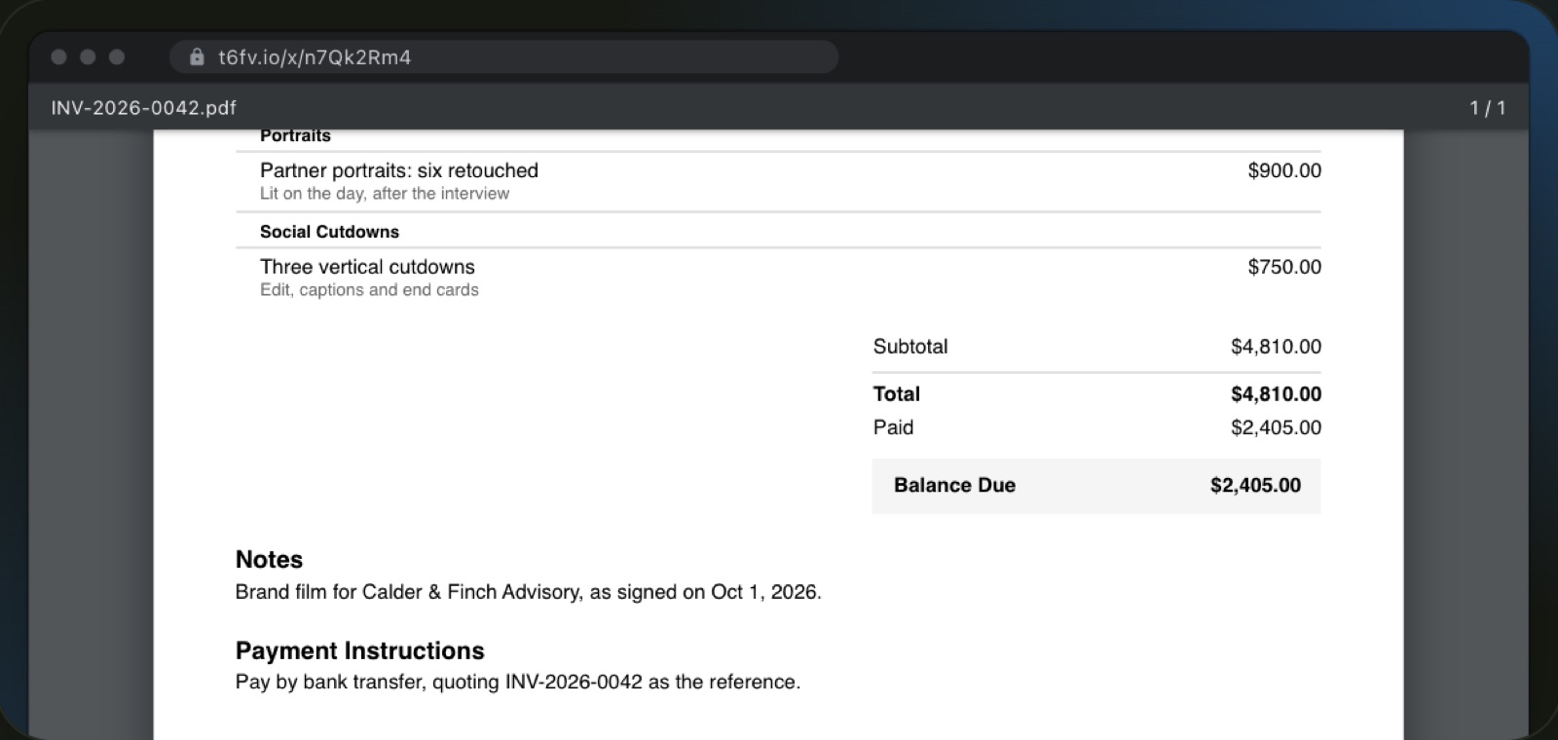Click the 1 / 1 page indicator

click(x=1488, y=108)
